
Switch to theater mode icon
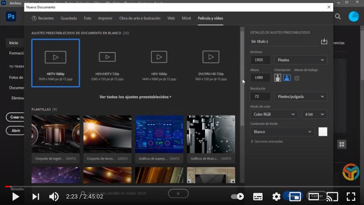(314, 197)
